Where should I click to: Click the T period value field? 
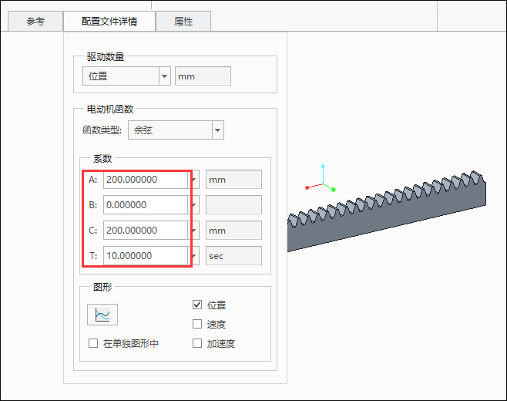[x=145, y=256]
